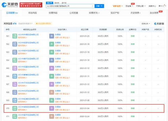Viewport: 168px width, 121px height.
Task: Open 任职 496 家企业 link in row 169
Action: pyautogui.click(x=62, y=102)
